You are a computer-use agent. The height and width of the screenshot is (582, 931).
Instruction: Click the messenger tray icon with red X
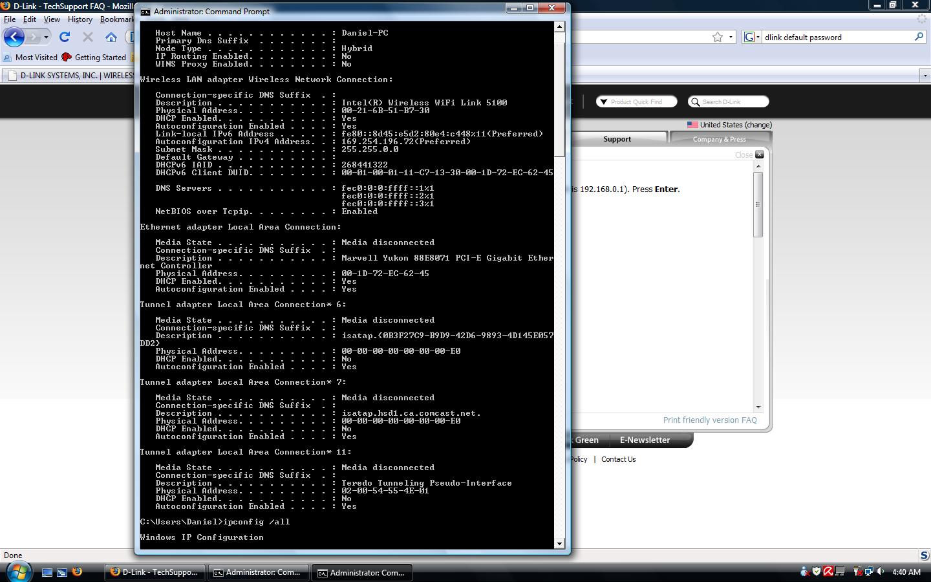(805, 572)
